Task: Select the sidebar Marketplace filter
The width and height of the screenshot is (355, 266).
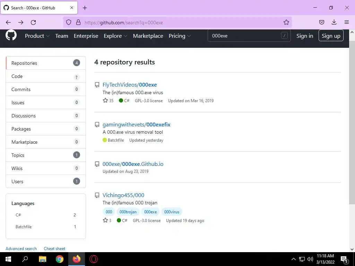Action: (46, 142)
